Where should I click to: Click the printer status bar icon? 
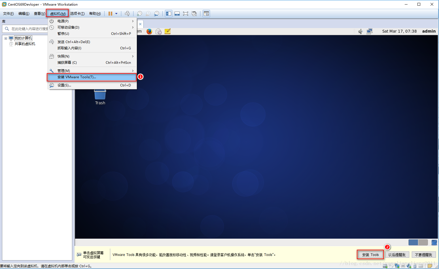[x=403, y=266]
